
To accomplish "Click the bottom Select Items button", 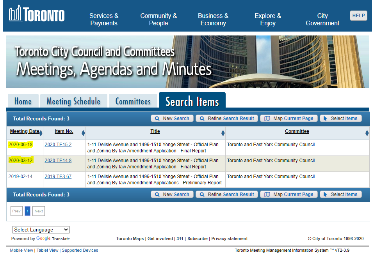I will pos(340,194).
